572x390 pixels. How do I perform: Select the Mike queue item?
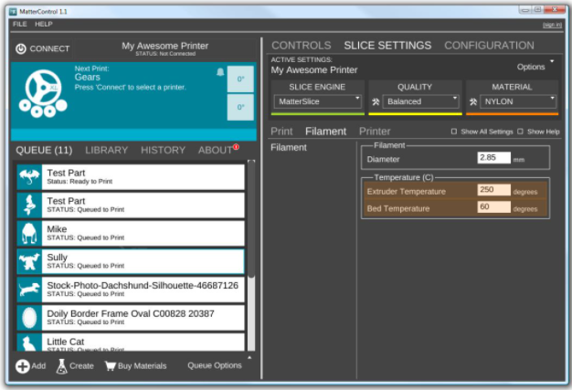(131, 233)
